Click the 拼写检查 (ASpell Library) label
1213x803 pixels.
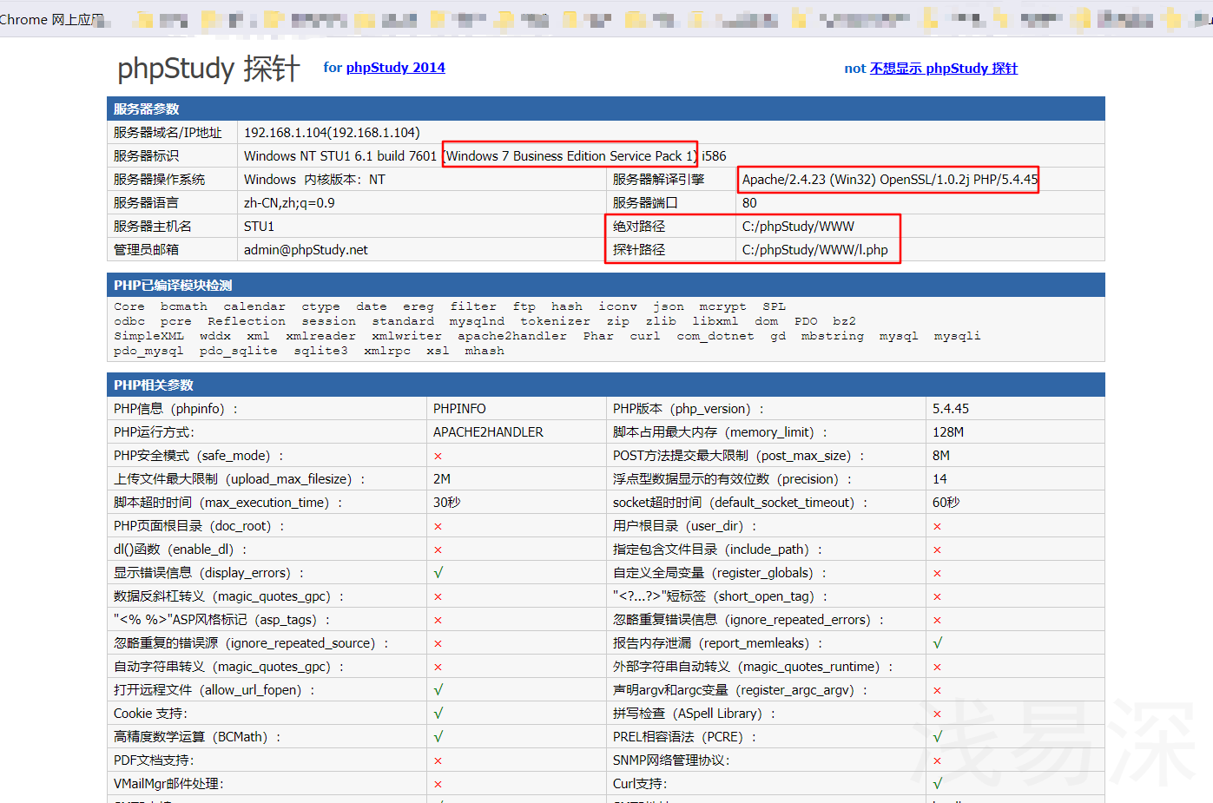pyautogui.click(x=695, y=714)
